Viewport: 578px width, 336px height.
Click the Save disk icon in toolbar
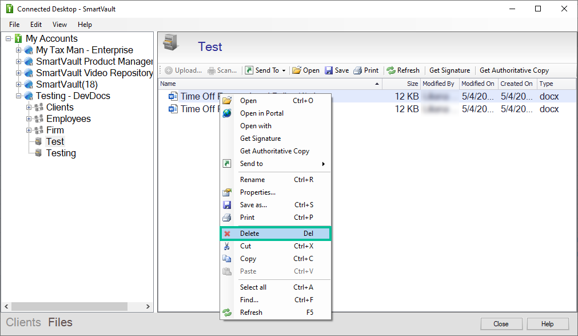[328, 70]
